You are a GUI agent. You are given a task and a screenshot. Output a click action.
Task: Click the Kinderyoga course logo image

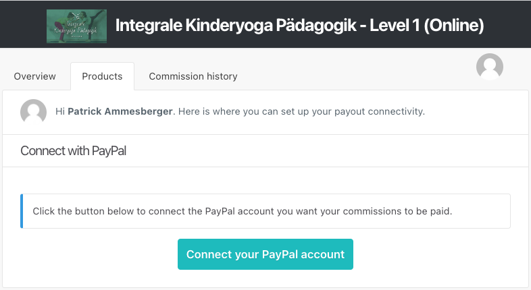pos(76,26)
